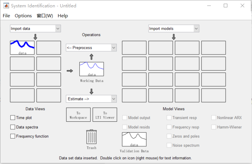Click the Trash can icon
252x164 pixels.
point(91,137)
